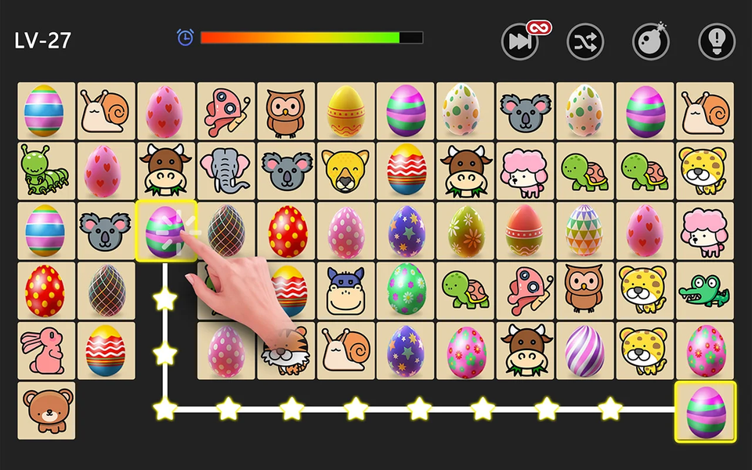The height and width of the screenshot is (470, 752).
Task: Click the highlighted egg under the hand pointer
Action: (166, 231)
